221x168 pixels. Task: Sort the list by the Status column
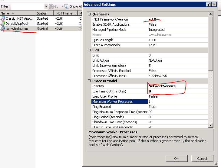coord(44,13)
